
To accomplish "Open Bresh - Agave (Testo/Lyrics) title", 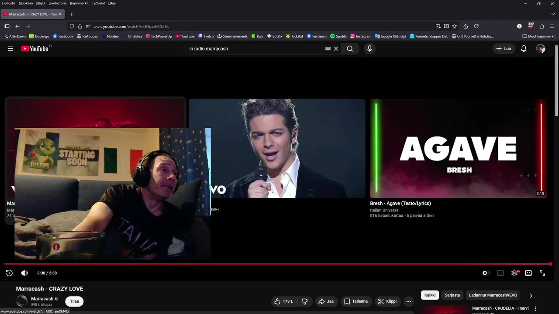I will (x=400, y=203).
